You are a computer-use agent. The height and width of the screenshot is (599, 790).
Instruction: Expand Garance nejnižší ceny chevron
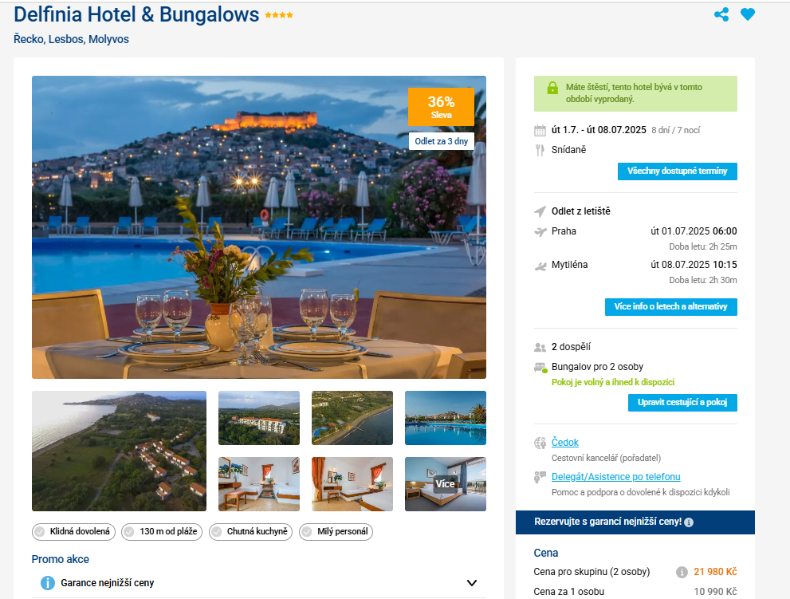coord(472,583)
